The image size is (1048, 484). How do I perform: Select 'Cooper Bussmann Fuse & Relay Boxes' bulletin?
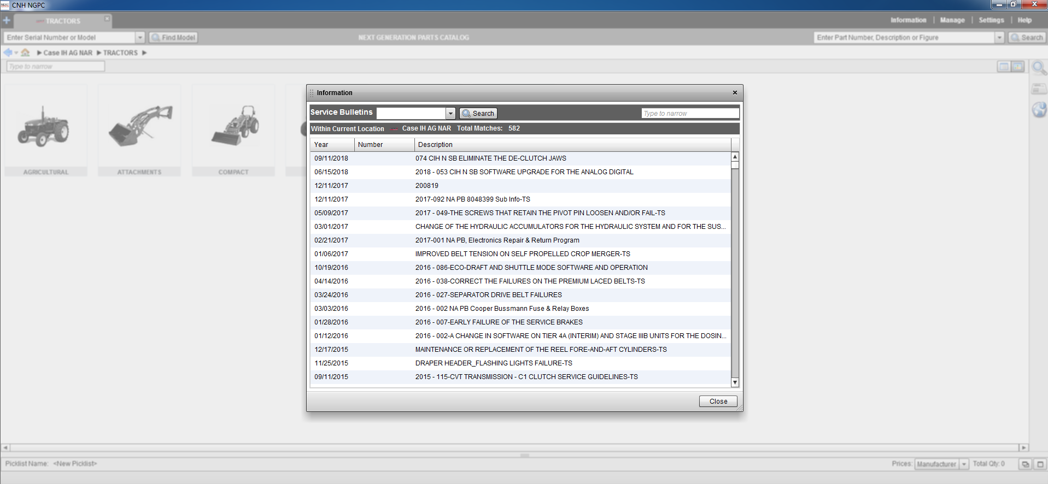520,309
